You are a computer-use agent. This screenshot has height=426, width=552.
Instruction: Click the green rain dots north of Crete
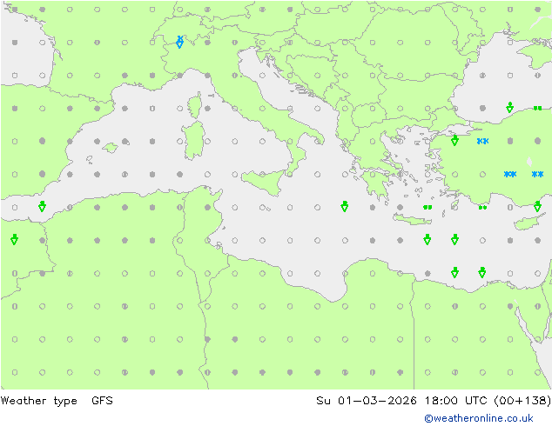click(x=427, y=208)
